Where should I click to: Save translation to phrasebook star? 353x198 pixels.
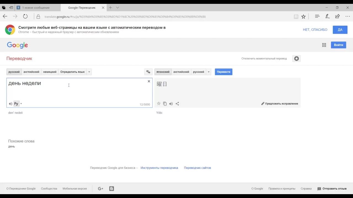point(159,104)
